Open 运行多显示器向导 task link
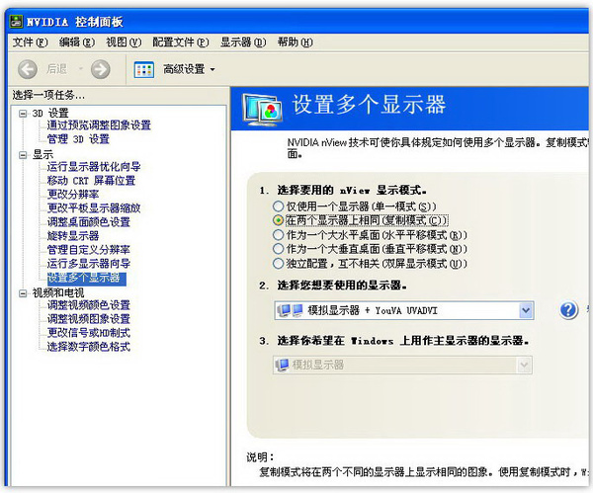 pyautogui.click(x=89, y=264)
